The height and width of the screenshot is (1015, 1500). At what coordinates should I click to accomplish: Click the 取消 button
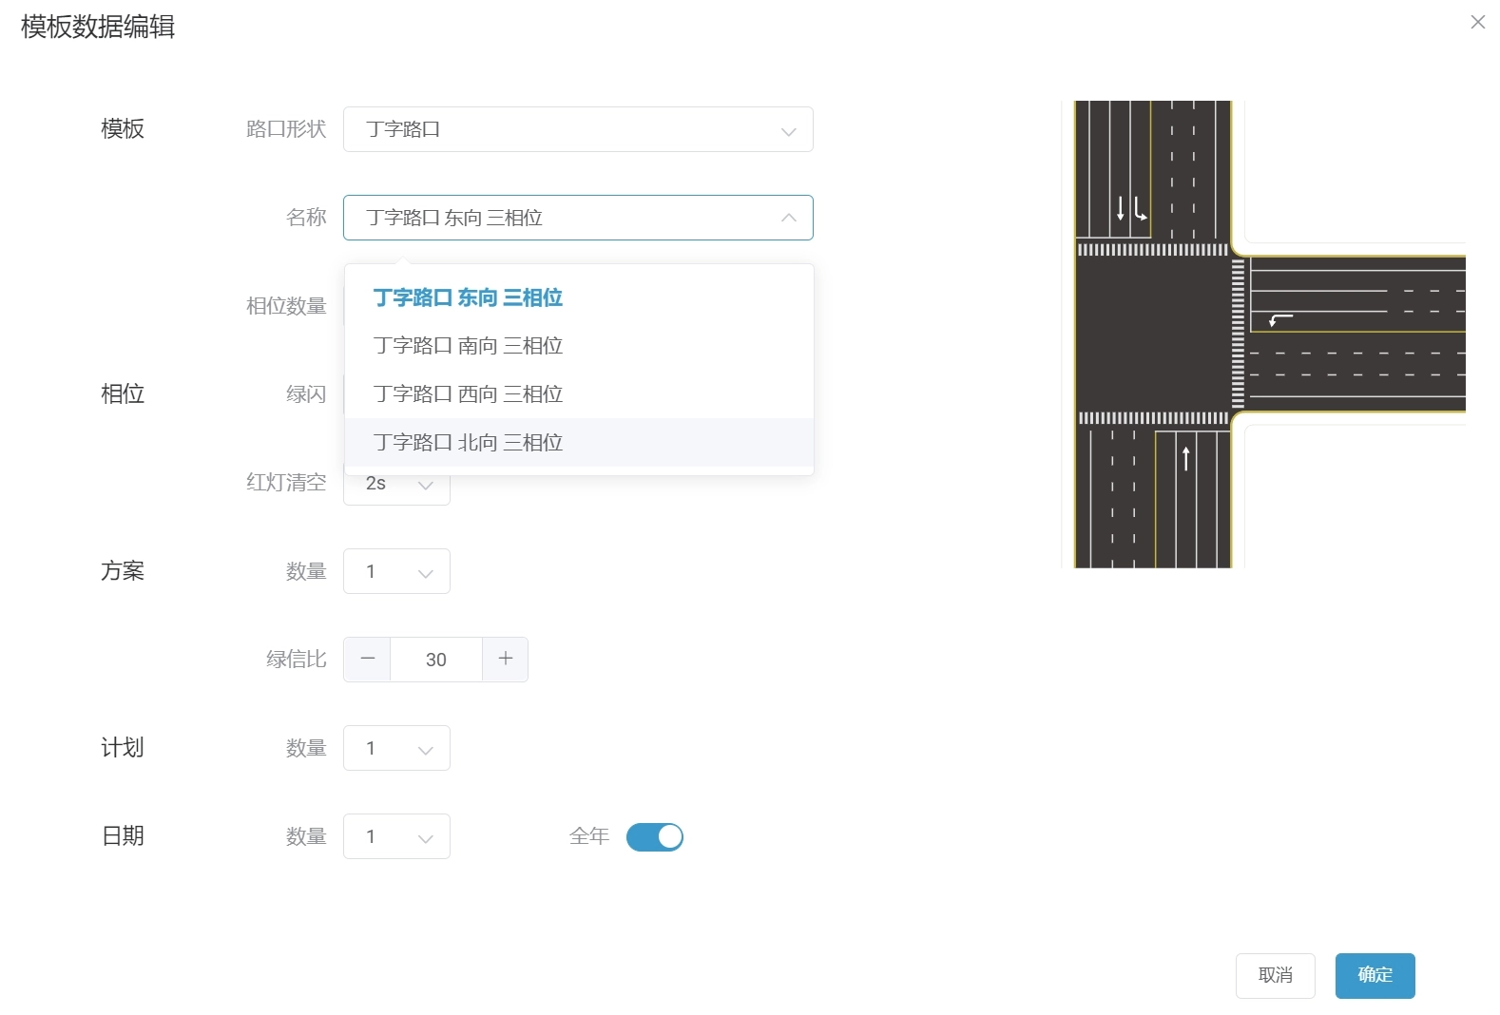point(1275,975)
